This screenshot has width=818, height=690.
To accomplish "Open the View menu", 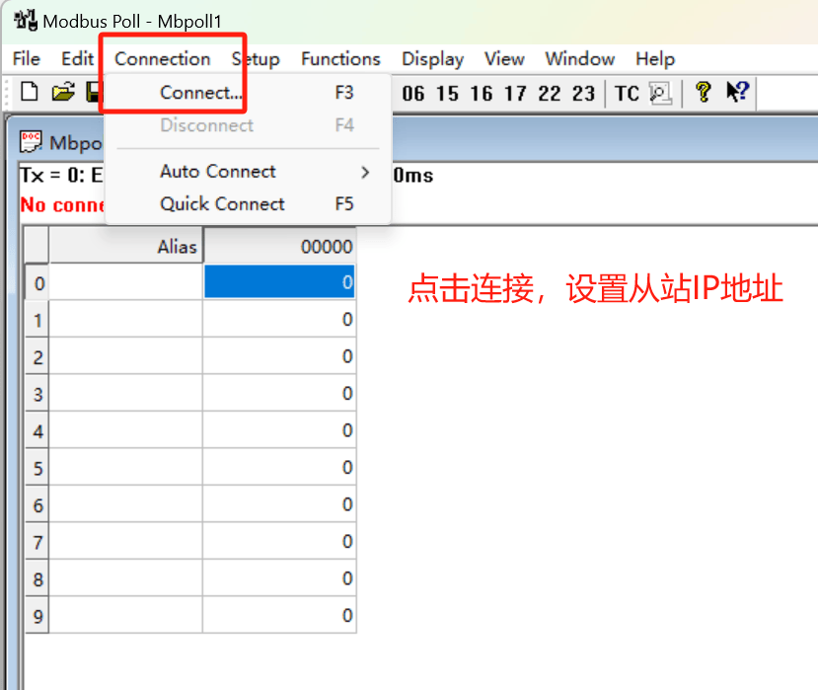I will point(504,59).
